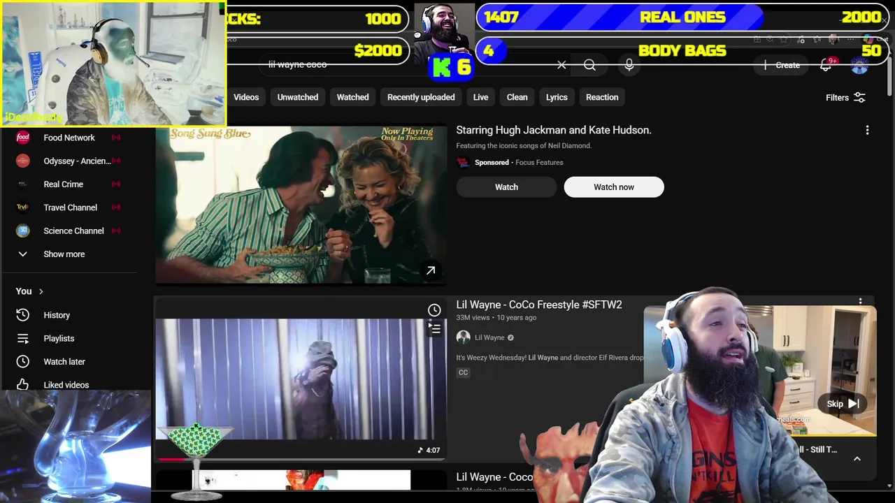Open the Focus Features sponsor logo
Viewport: 895px width, 503px height.
(463, 162)
